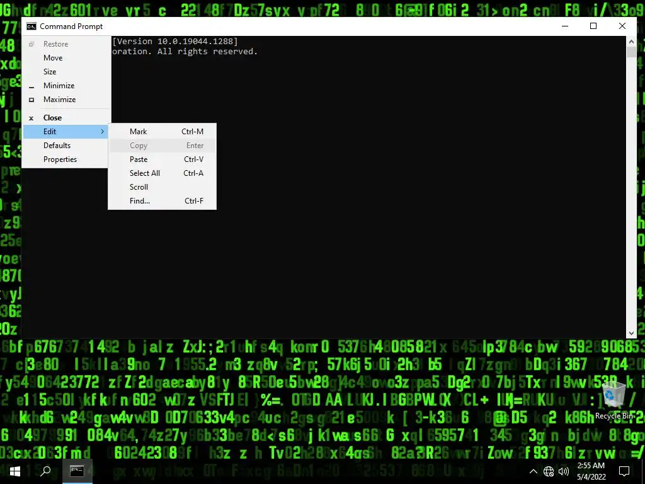Select Scroll in the Edit submenu
The width and height of the screenshot is (645, 484).
[162, 187]
